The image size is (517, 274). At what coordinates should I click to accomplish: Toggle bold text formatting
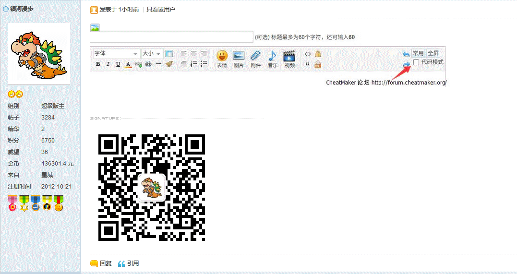98,64
